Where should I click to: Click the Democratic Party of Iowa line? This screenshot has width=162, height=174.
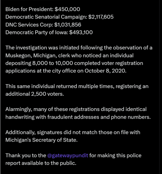pyautogui.click(x=49, y=32)
